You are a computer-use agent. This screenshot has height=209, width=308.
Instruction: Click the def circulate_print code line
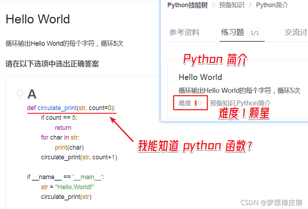pos(71,108)
